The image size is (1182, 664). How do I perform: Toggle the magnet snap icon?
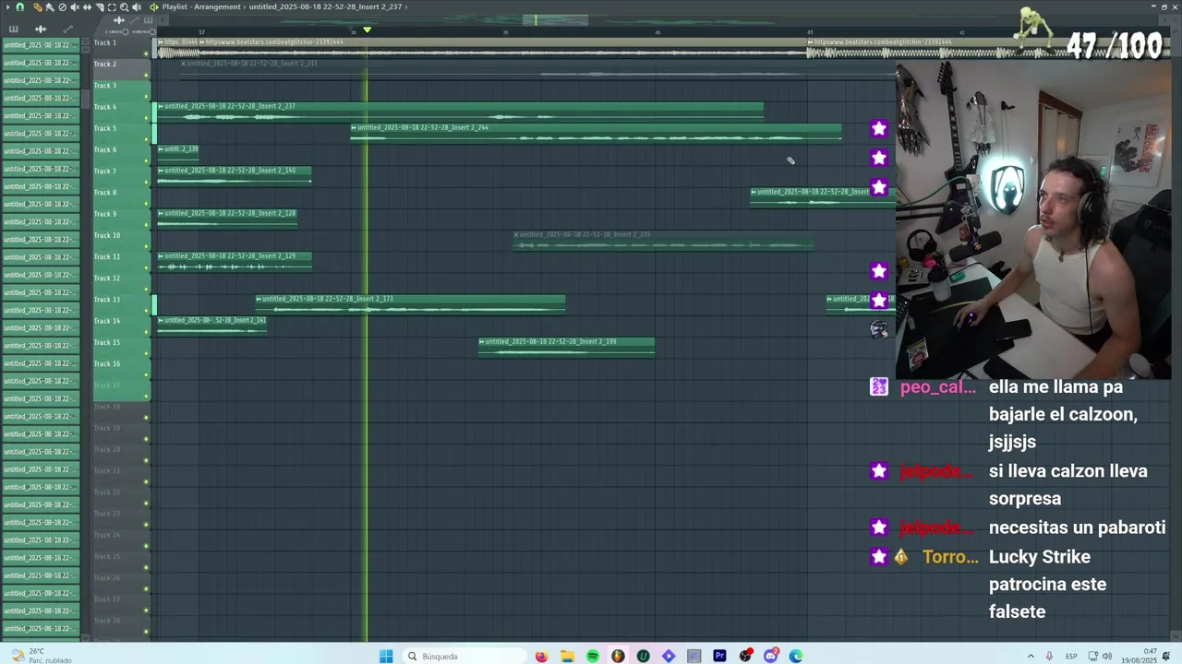[x=19, y=6]
